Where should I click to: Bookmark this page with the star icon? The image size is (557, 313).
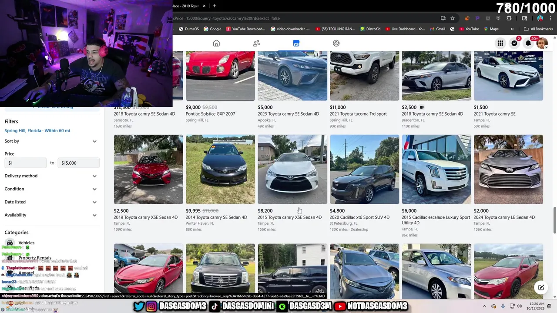pos(453,18)
